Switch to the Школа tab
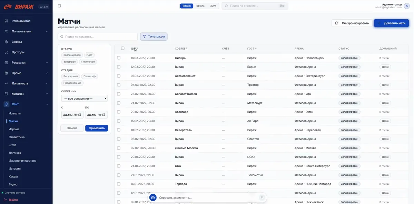The height and width of the screenshot is (204, 414). point(200,6)
